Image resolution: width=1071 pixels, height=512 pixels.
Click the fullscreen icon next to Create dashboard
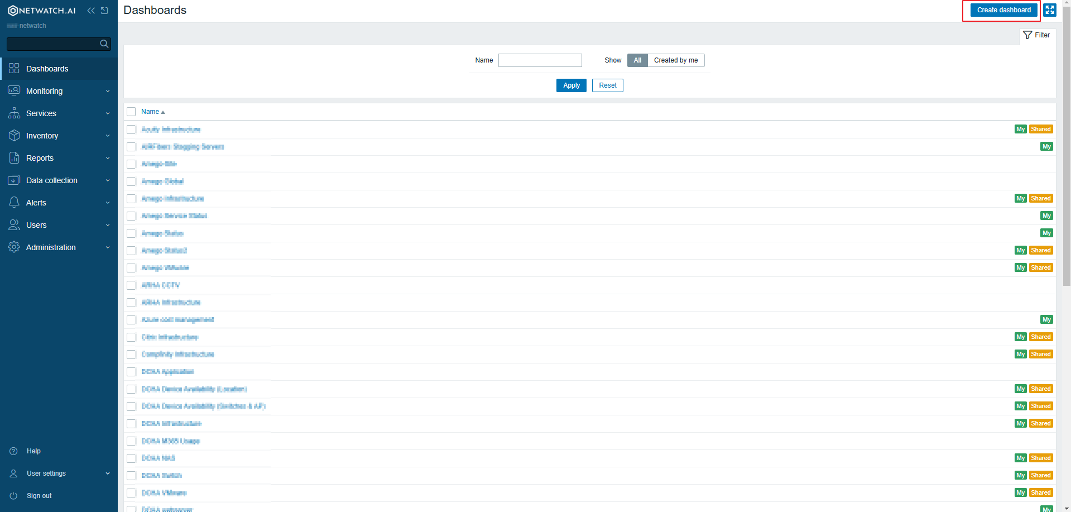(1050, 9)
